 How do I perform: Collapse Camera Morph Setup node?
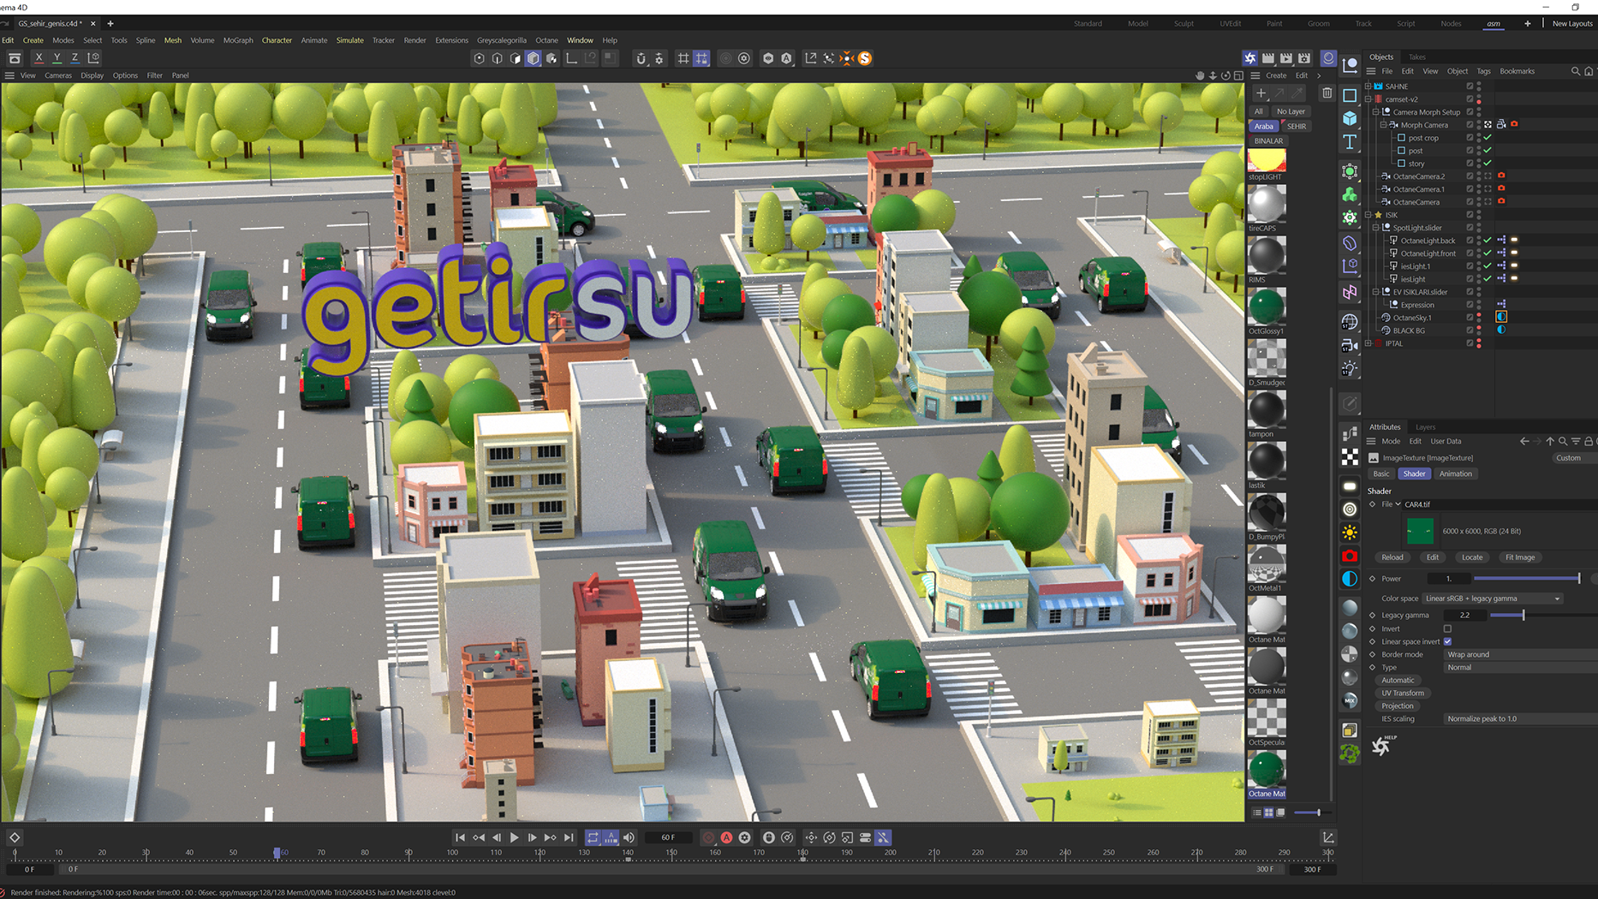pyautogui.click(x=1375, y=112)
